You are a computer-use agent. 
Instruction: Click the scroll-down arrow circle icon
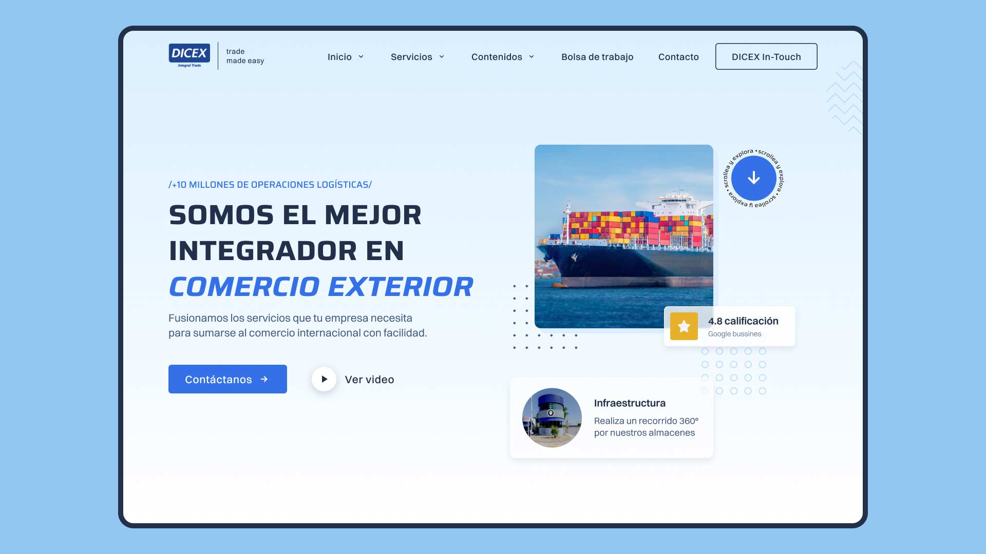click(x=753, y=179)
